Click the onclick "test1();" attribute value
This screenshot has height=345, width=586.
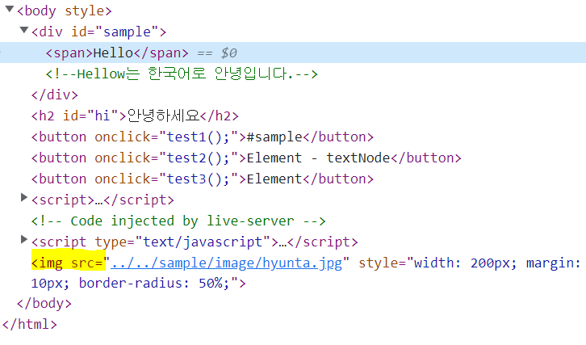(198, 137)
